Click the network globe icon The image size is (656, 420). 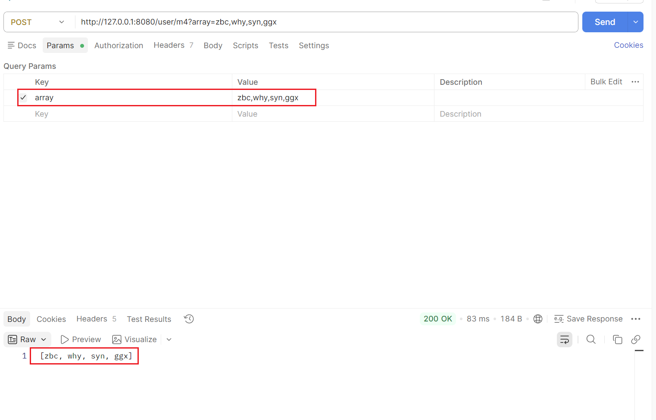click(538, 319)
